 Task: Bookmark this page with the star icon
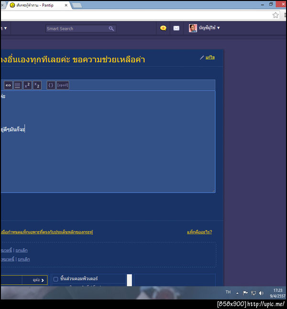(276, 15)
